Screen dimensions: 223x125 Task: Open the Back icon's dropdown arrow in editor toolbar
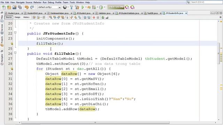tap(41, 17)
